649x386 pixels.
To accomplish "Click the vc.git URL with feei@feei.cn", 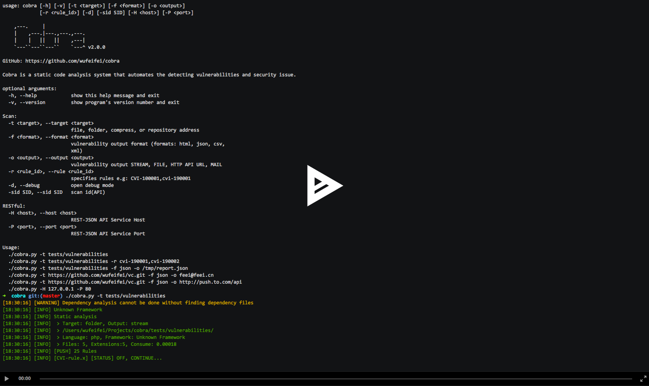I will (96, 275).
